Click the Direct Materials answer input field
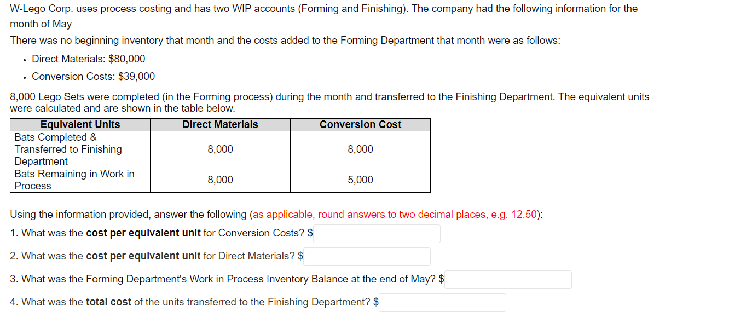This screenshot has height=329, width=752. click(x=367, y=256)
